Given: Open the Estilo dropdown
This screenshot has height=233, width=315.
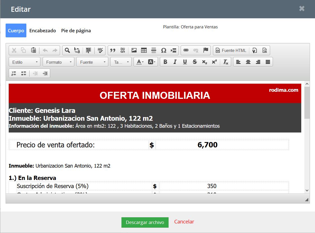Looking at the screenshot, I should click(x=25, y=62).
